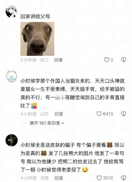Tap broken heart on the 山东 comment
The width and height of the screenshot is (132, 182).
[124, 114]
